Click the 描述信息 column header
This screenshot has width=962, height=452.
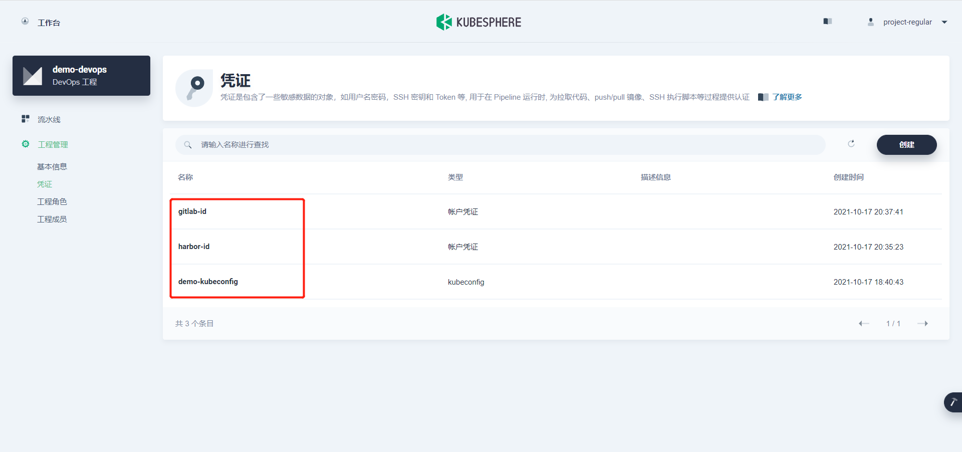coord(655,177)
